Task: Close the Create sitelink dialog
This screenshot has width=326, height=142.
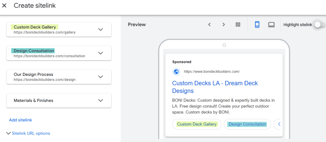Action: [4, 6]
